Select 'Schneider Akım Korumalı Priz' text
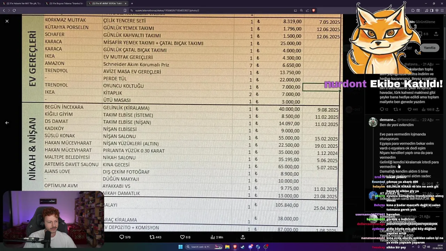446x251 pixels. 136,64
